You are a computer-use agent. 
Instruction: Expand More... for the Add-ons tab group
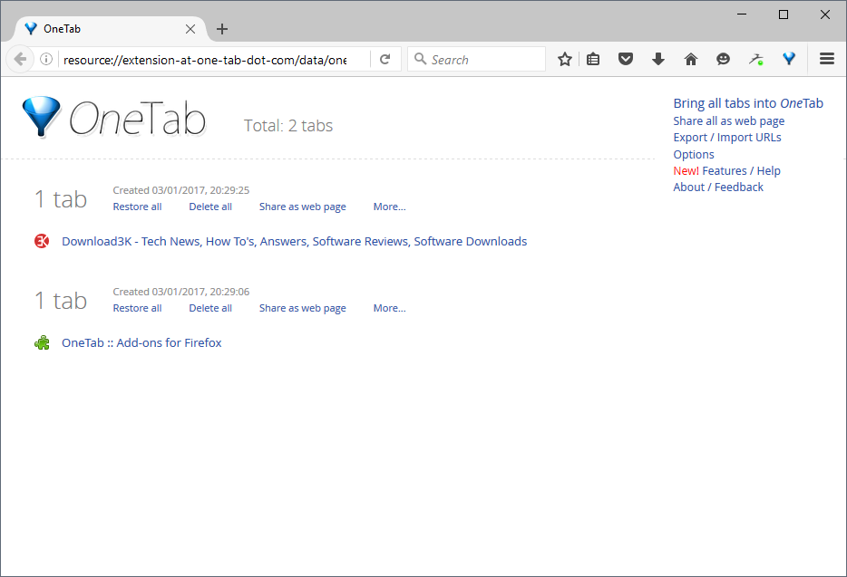(x=389, y=308)
